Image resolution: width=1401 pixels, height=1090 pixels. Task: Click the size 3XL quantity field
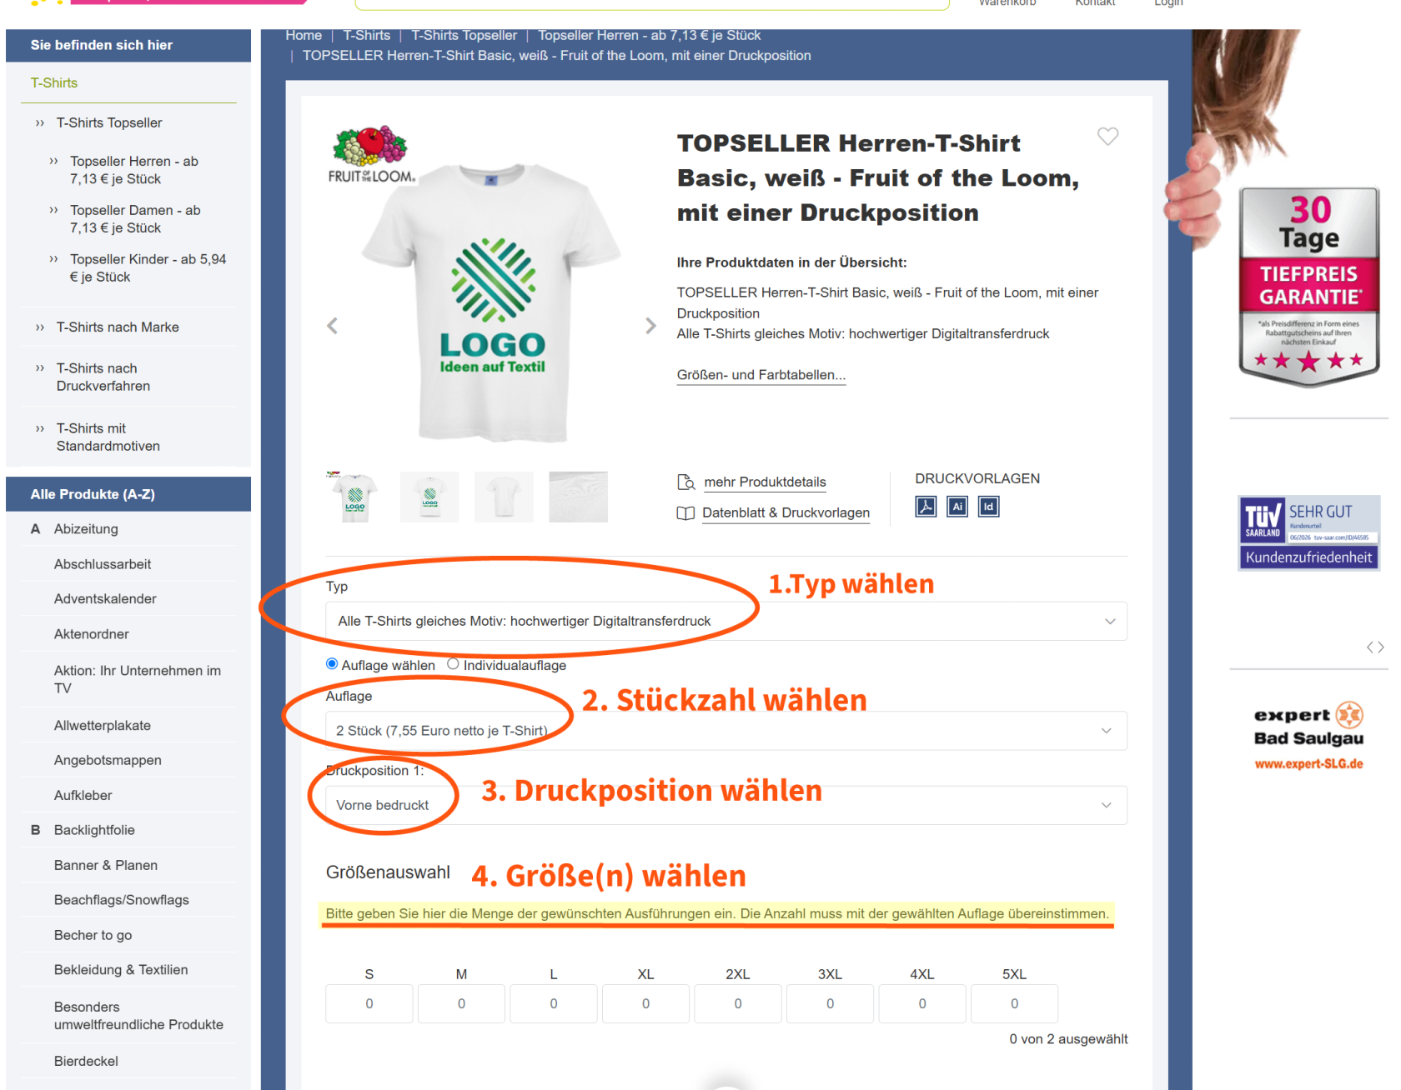[830, 1004]
